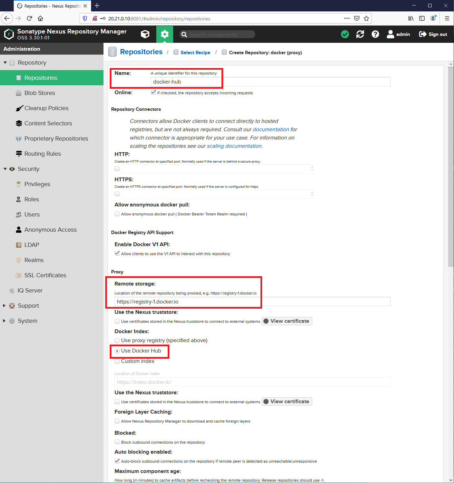Click View certificate under Docker index
Viewport: 454px width, 483px height.
click(x=287, y=402)
